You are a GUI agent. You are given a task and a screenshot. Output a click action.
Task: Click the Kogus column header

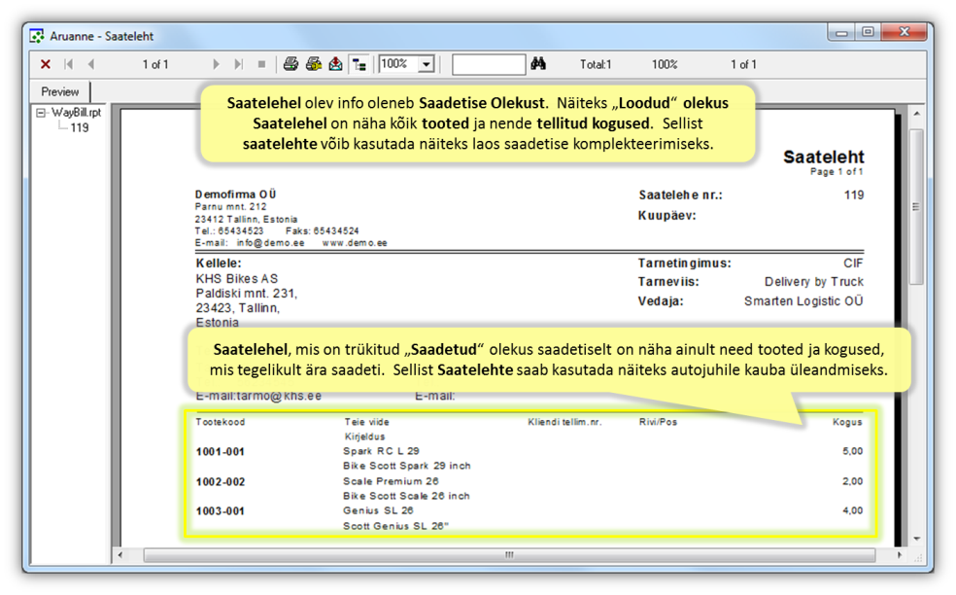click(847, 422)
